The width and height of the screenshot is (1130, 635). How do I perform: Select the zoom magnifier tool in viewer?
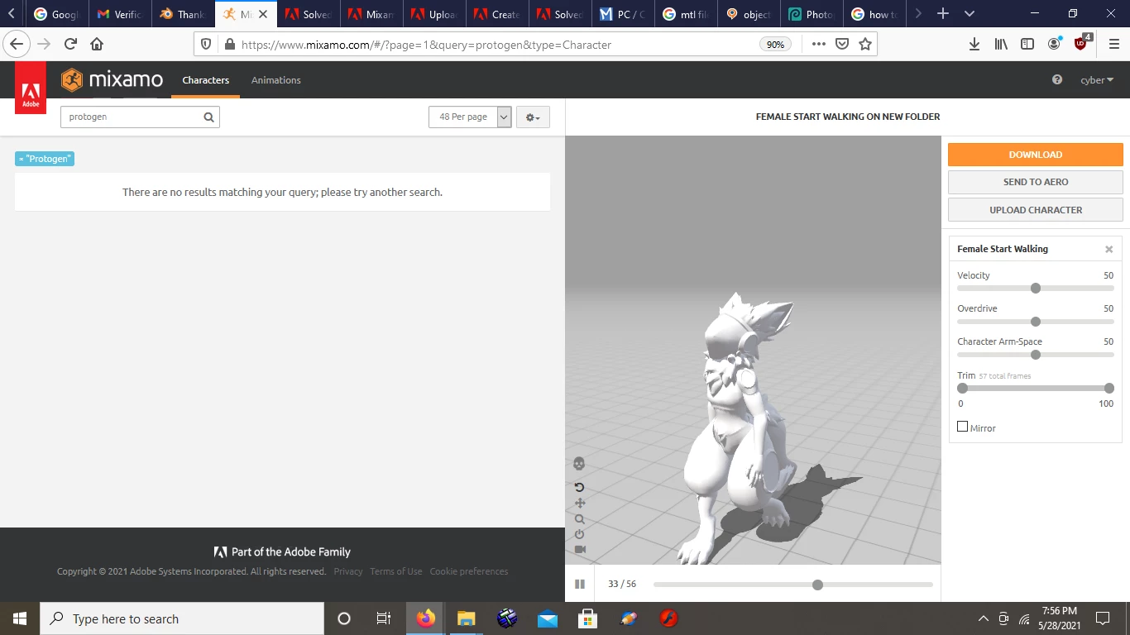pos(580,519)
